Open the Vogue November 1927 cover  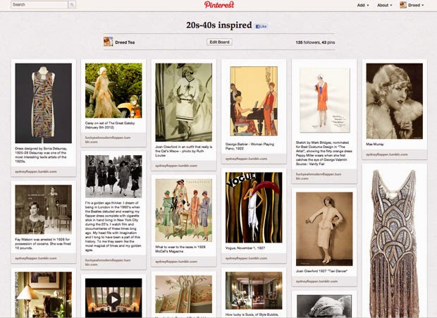click(254, 207)
